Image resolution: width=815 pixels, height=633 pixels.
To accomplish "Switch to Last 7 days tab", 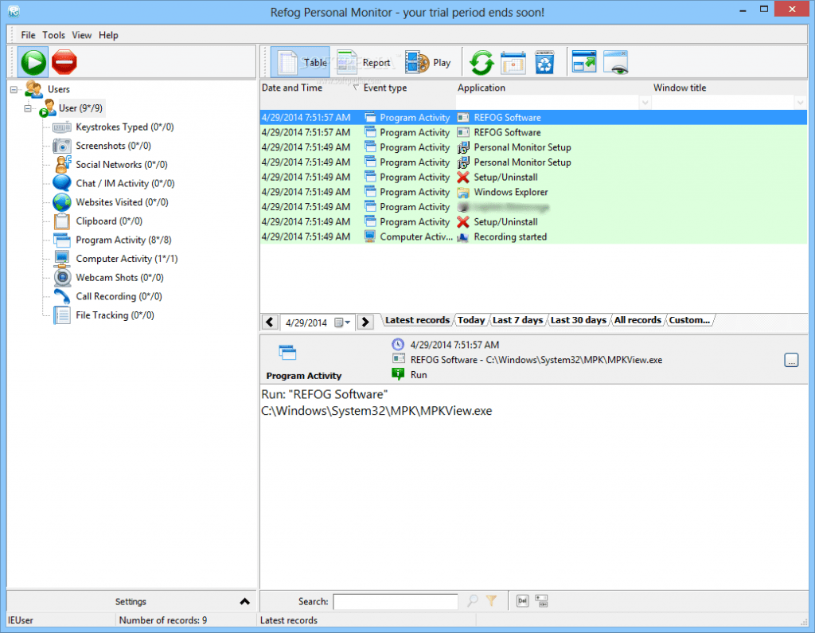I will [517, 320].
